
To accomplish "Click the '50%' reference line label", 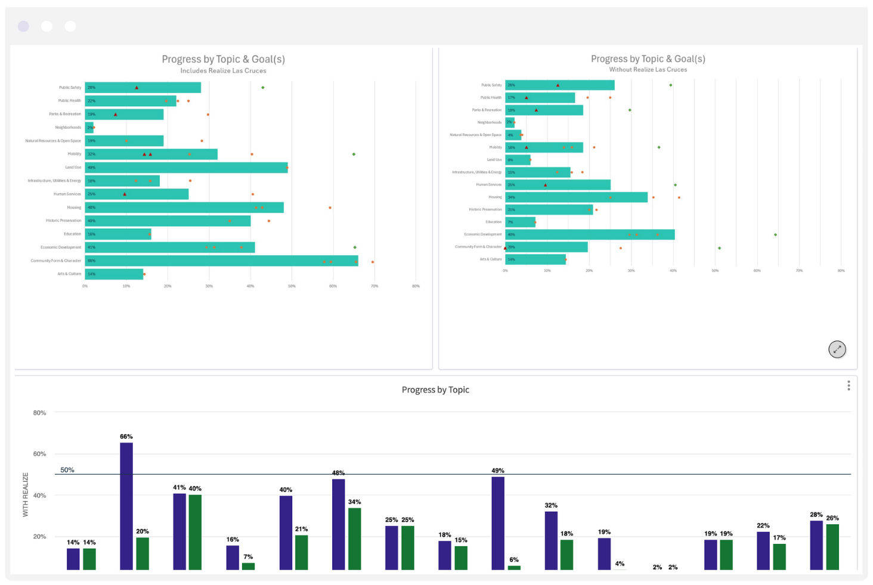I will pos(67,470).
